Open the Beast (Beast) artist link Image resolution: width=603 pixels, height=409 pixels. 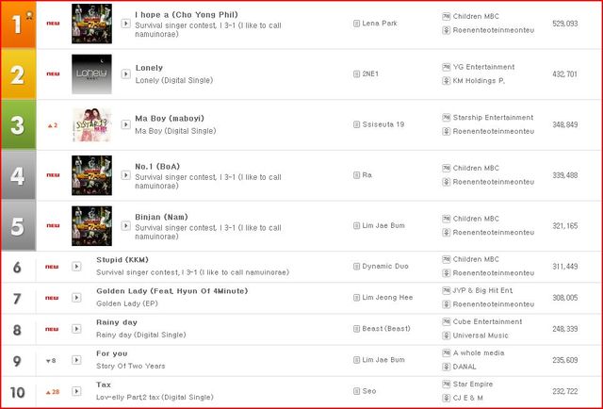(x=386, y=329)
